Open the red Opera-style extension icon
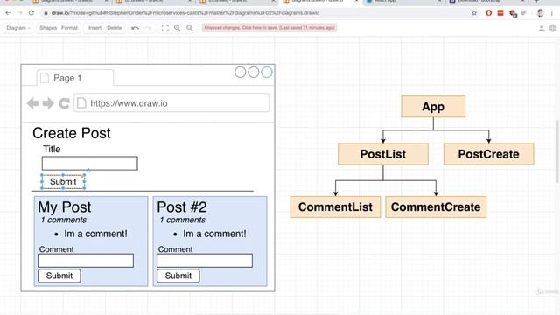This screenshot has width=560, height=315. (x=488, y=13)
